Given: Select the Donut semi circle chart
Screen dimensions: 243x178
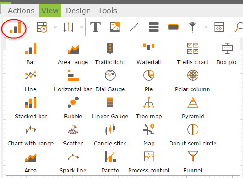Looking at the screenshot, I should (x=192, y=135).
